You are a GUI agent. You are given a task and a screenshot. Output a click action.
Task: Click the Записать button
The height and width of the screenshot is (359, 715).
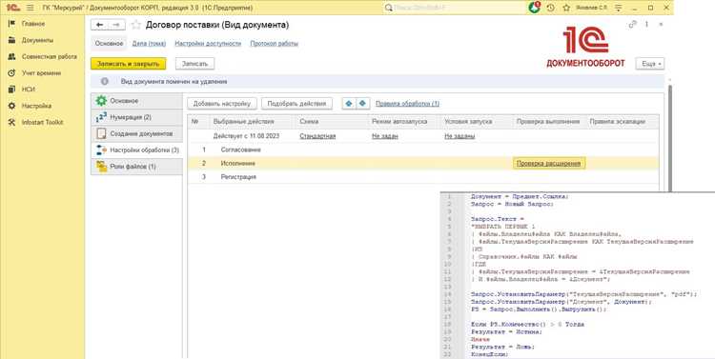click(x=194, y=64)
